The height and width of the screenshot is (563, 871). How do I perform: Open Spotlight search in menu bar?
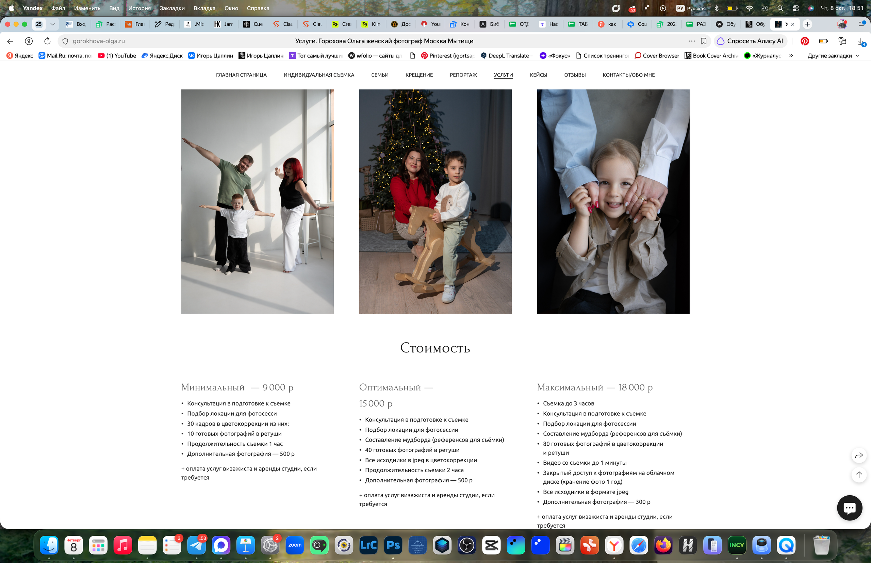coord(780,8)
